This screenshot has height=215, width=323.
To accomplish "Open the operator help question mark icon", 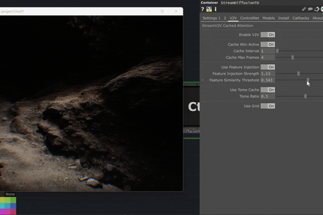I will point(203,9).
